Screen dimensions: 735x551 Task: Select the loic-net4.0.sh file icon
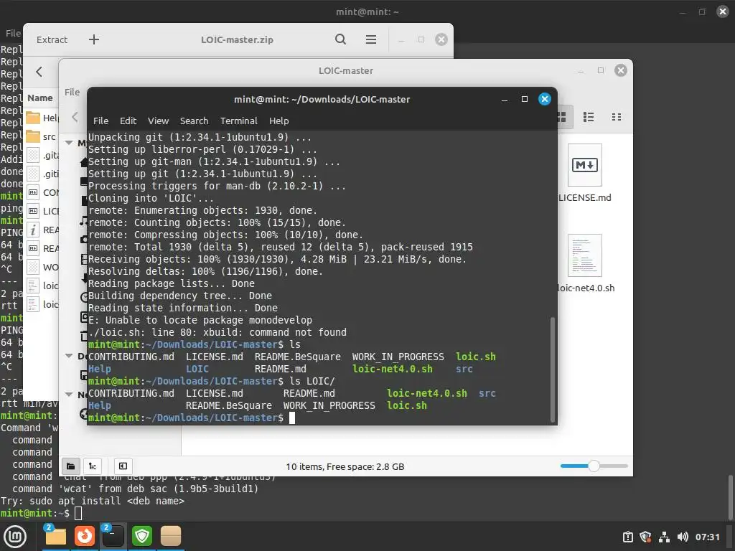pyautogui.click(x=584, y=255)
